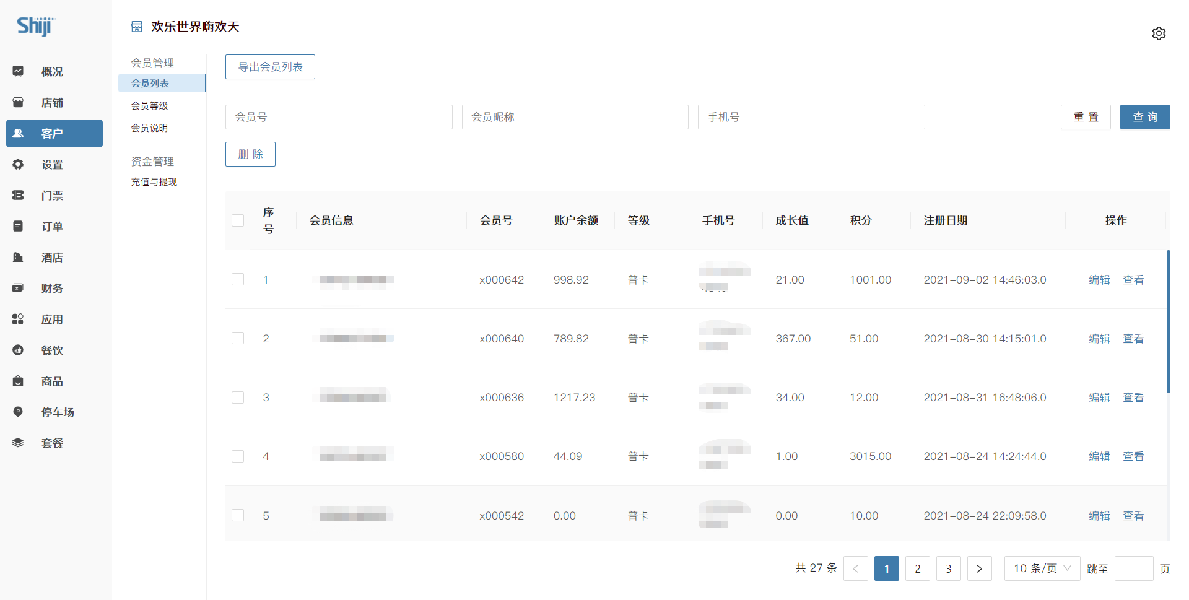Click the Shiji logo
The image size is (1189, 600).
(x=36, y=26)
